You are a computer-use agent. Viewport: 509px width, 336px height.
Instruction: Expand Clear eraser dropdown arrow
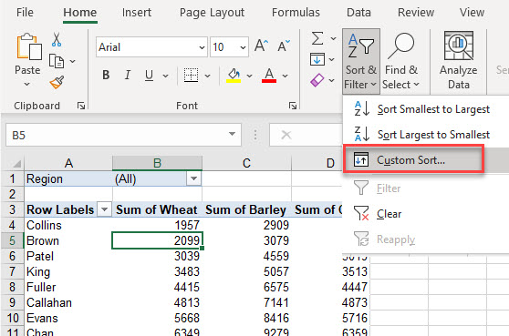pos(331,80)
